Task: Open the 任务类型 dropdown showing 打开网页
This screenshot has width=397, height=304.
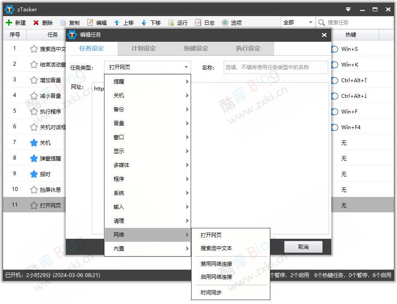Action: tap(148, 67)
